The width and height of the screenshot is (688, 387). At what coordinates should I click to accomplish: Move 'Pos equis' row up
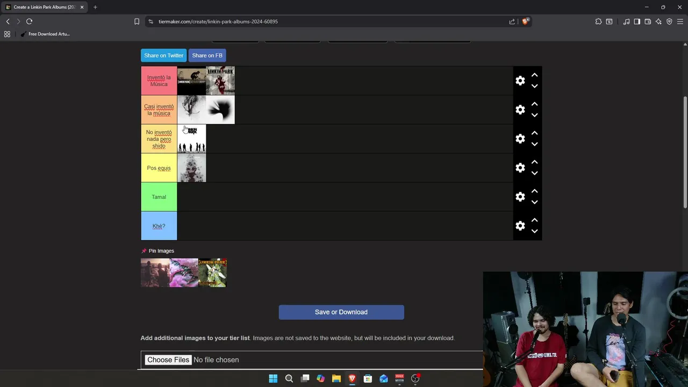pos(534,162)
